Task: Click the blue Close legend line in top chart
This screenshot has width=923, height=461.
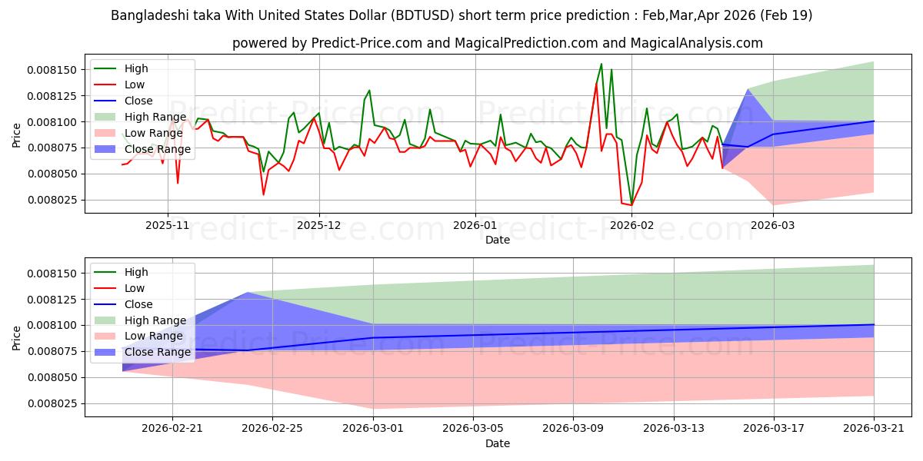Action: 106,101
